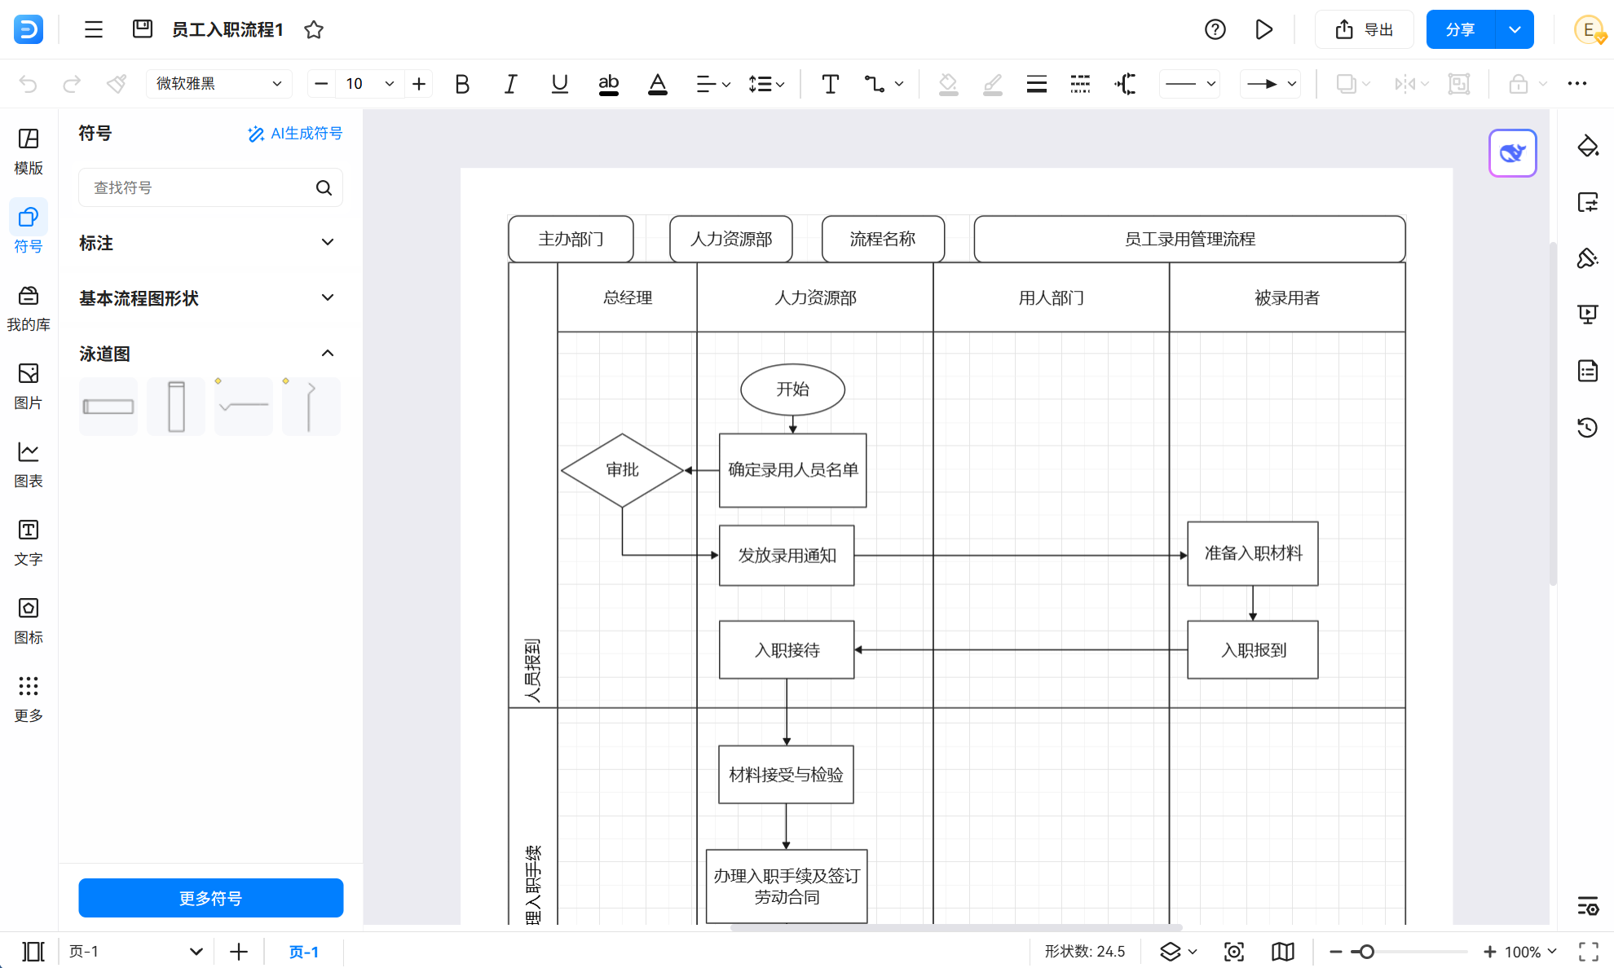
Task: Open the font color A picker
Action: tap(658, 84)
